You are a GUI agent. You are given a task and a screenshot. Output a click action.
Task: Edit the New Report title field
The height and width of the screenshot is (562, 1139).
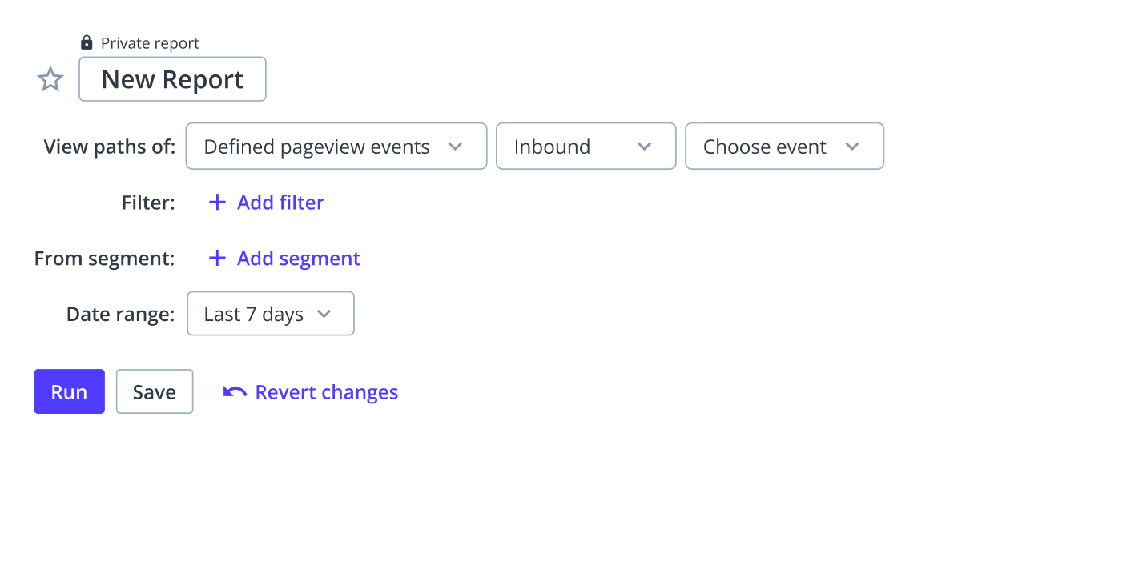point(172,79)
